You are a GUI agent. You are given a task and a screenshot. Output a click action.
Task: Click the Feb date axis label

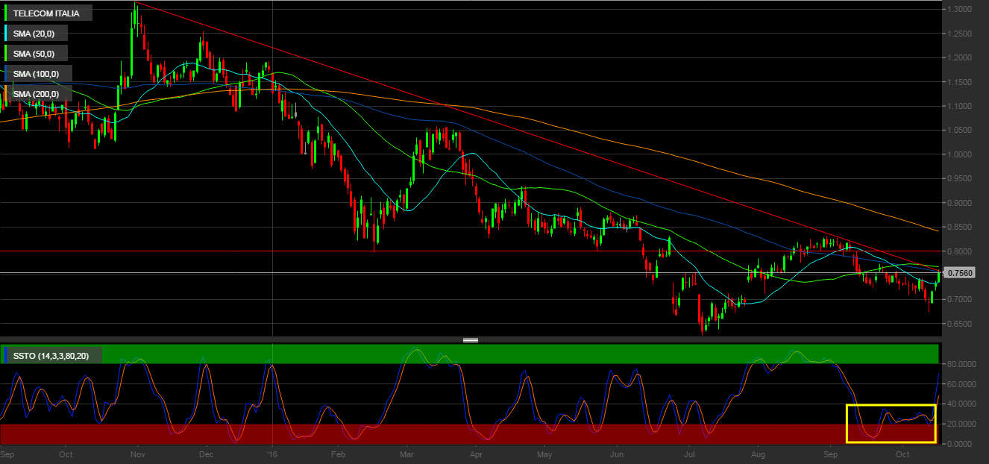337,454
